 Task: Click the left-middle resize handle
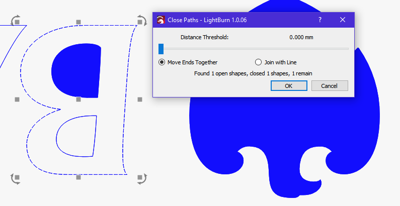coord(17,99)
